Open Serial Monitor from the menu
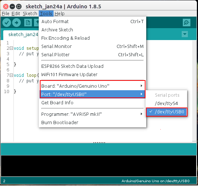Viewport: 198px width, 188px height. (x=92, y=47)
